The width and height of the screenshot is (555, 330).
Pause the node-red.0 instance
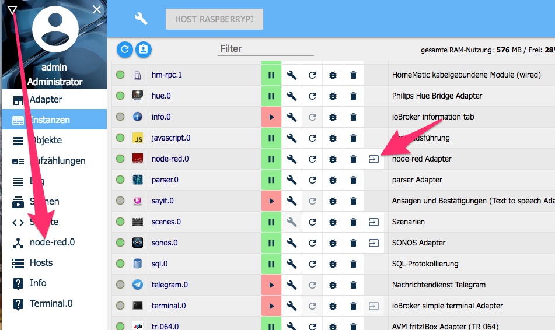click(271, 159)
